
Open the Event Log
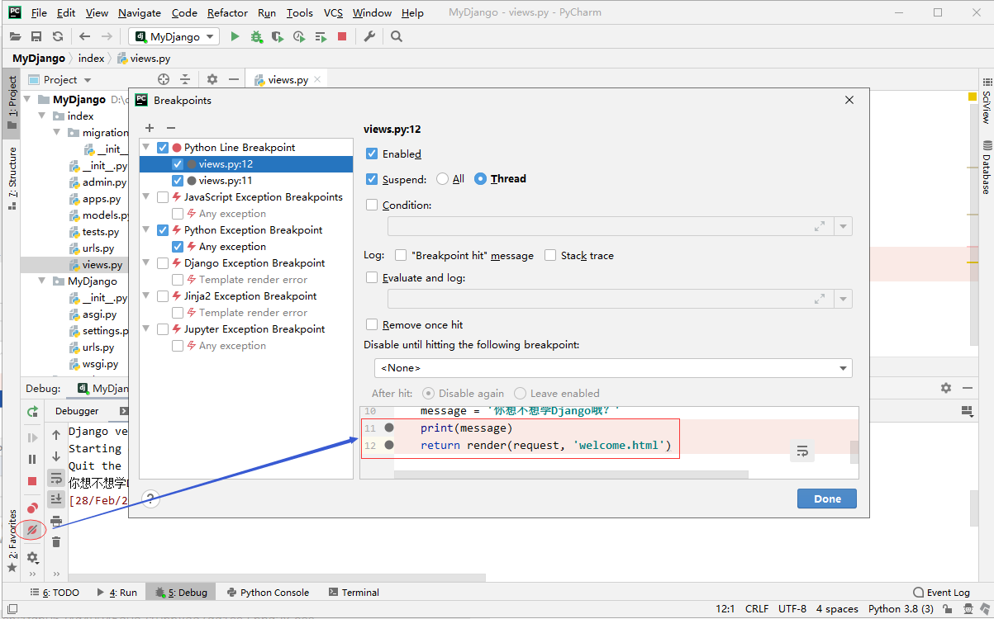point(941,593)
